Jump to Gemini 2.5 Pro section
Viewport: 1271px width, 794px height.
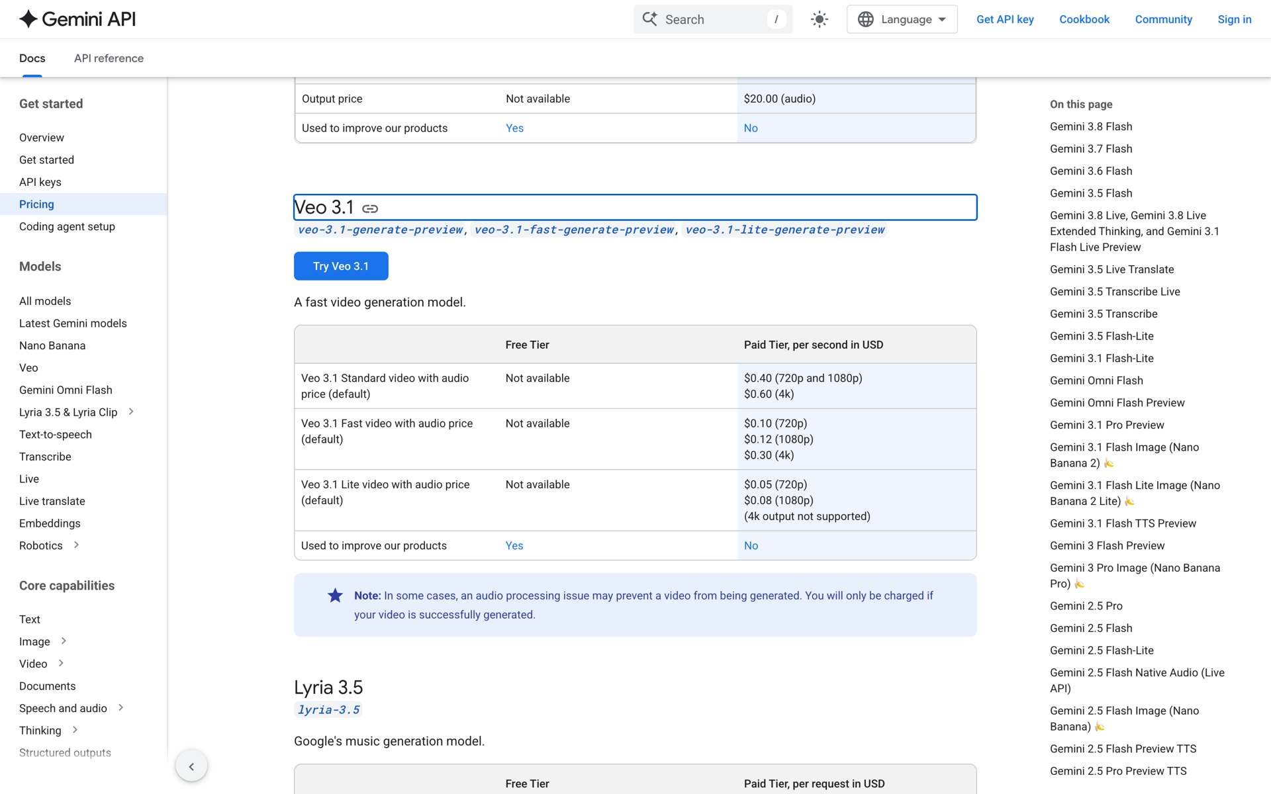tap(1086, 606)
